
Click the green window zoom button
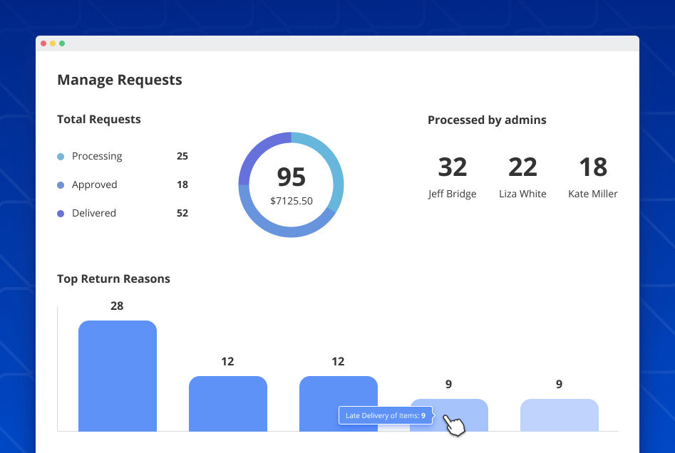click(63, 43)
